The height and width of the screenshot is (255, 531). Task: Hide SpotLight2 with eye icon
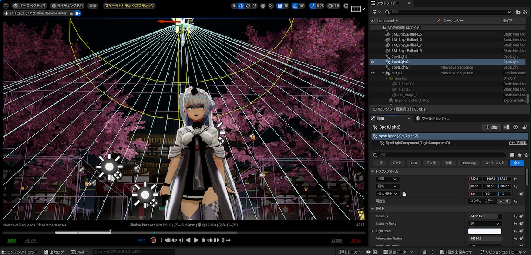click(373, 62)
